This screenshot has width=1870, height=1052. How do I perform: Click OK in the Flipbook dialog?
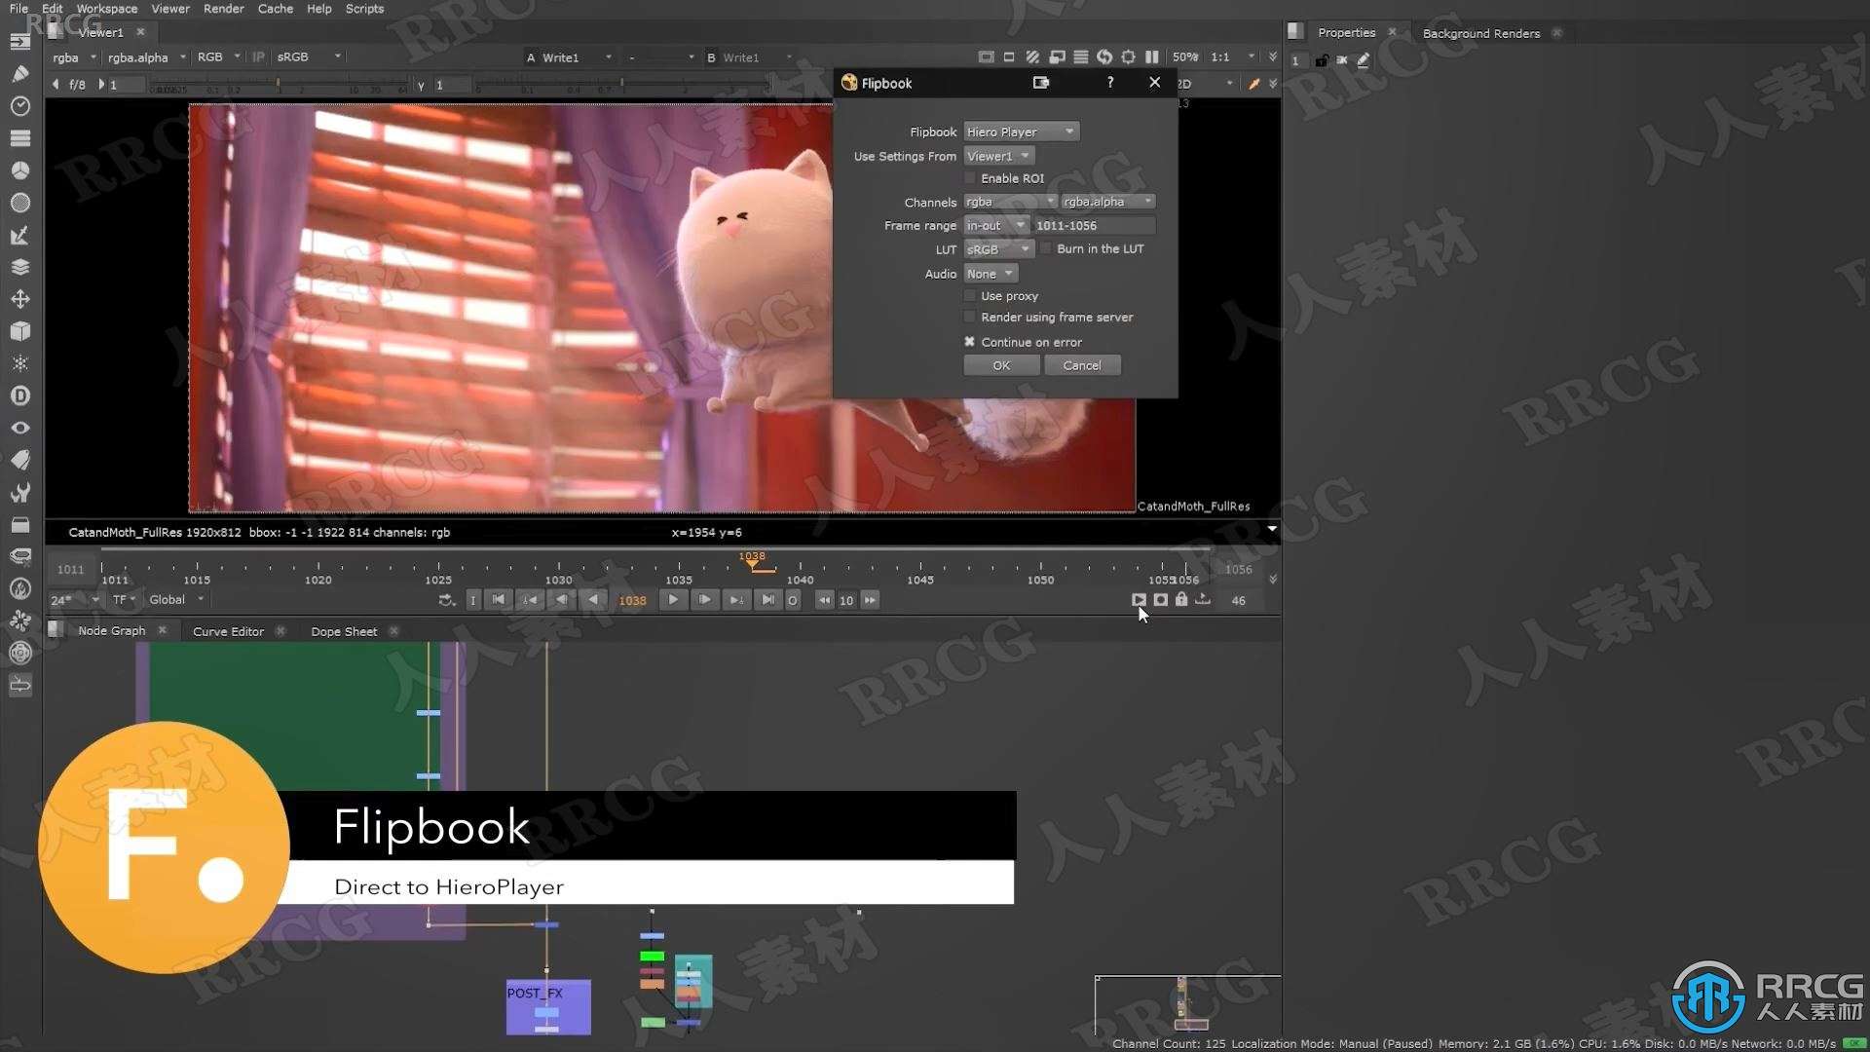[1001, 365]
